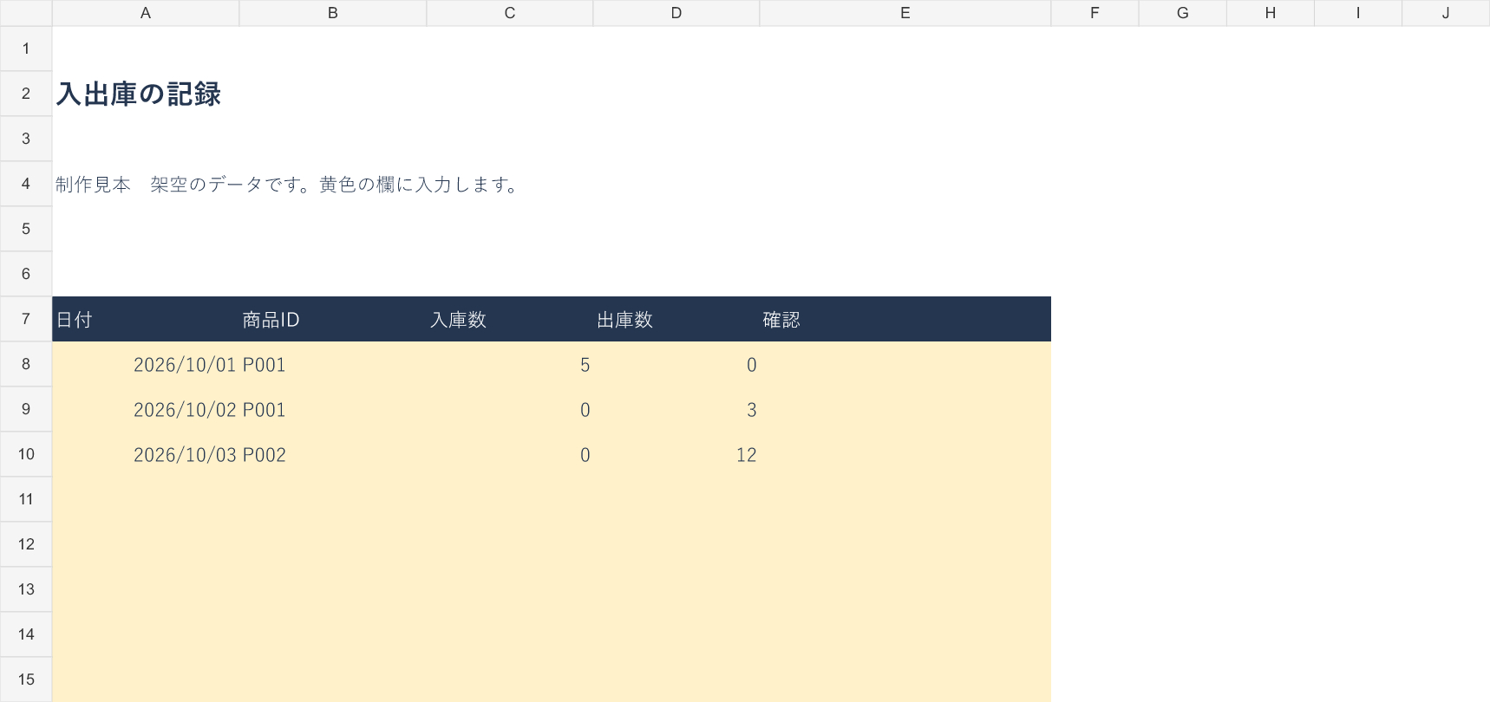This screenshot has height=702, width=1490.
Task: Select column E header
Action: 905,13
